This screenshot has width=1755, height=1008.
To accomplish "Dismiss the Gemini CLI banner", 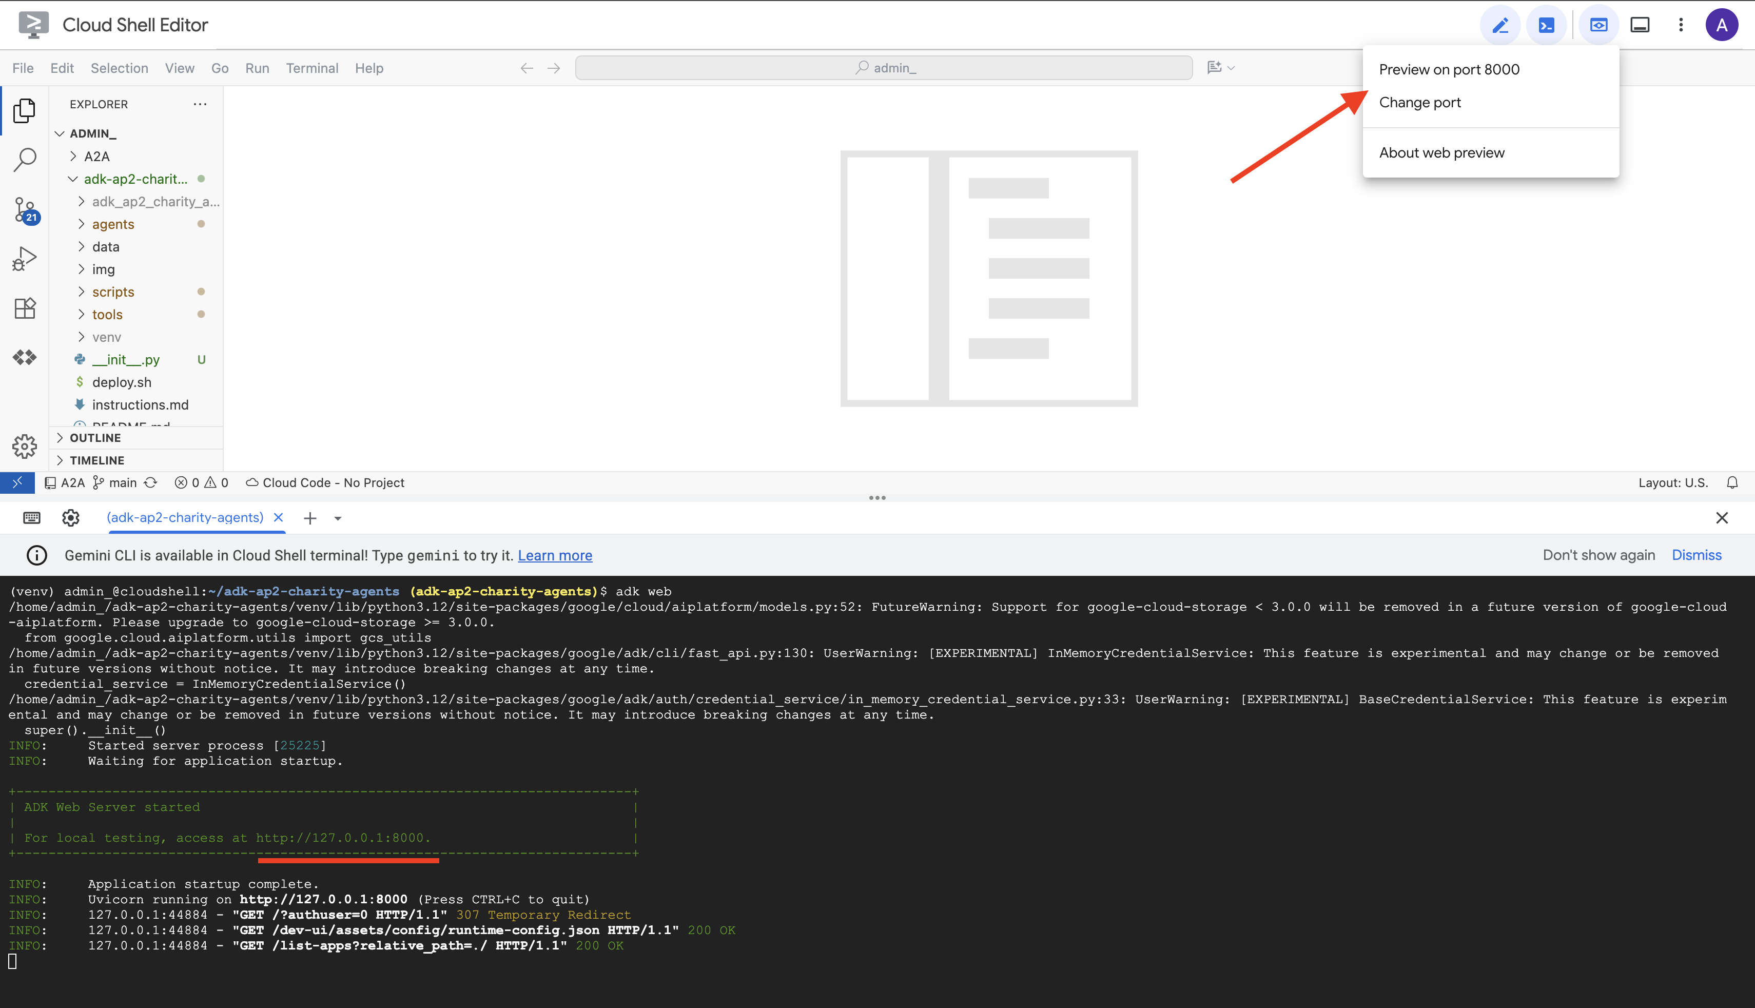I will (1696, 554).
